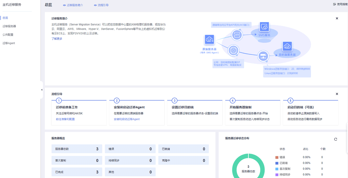Click the 已就绪 stat card

(183, 149)
